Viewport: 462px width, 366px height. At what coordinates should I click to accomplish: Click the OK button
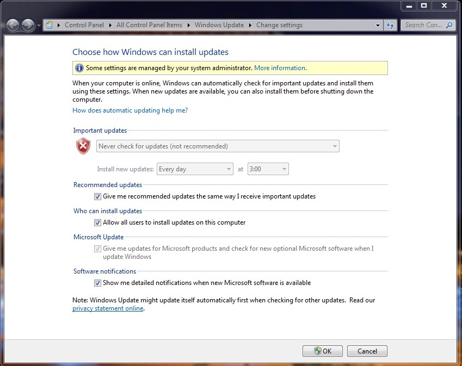(x=323, y=351)
